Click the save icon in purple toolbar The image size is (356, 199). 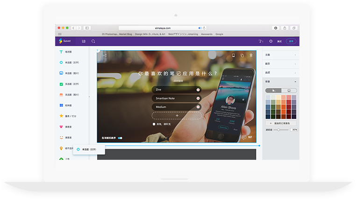[x=84, y=41]
